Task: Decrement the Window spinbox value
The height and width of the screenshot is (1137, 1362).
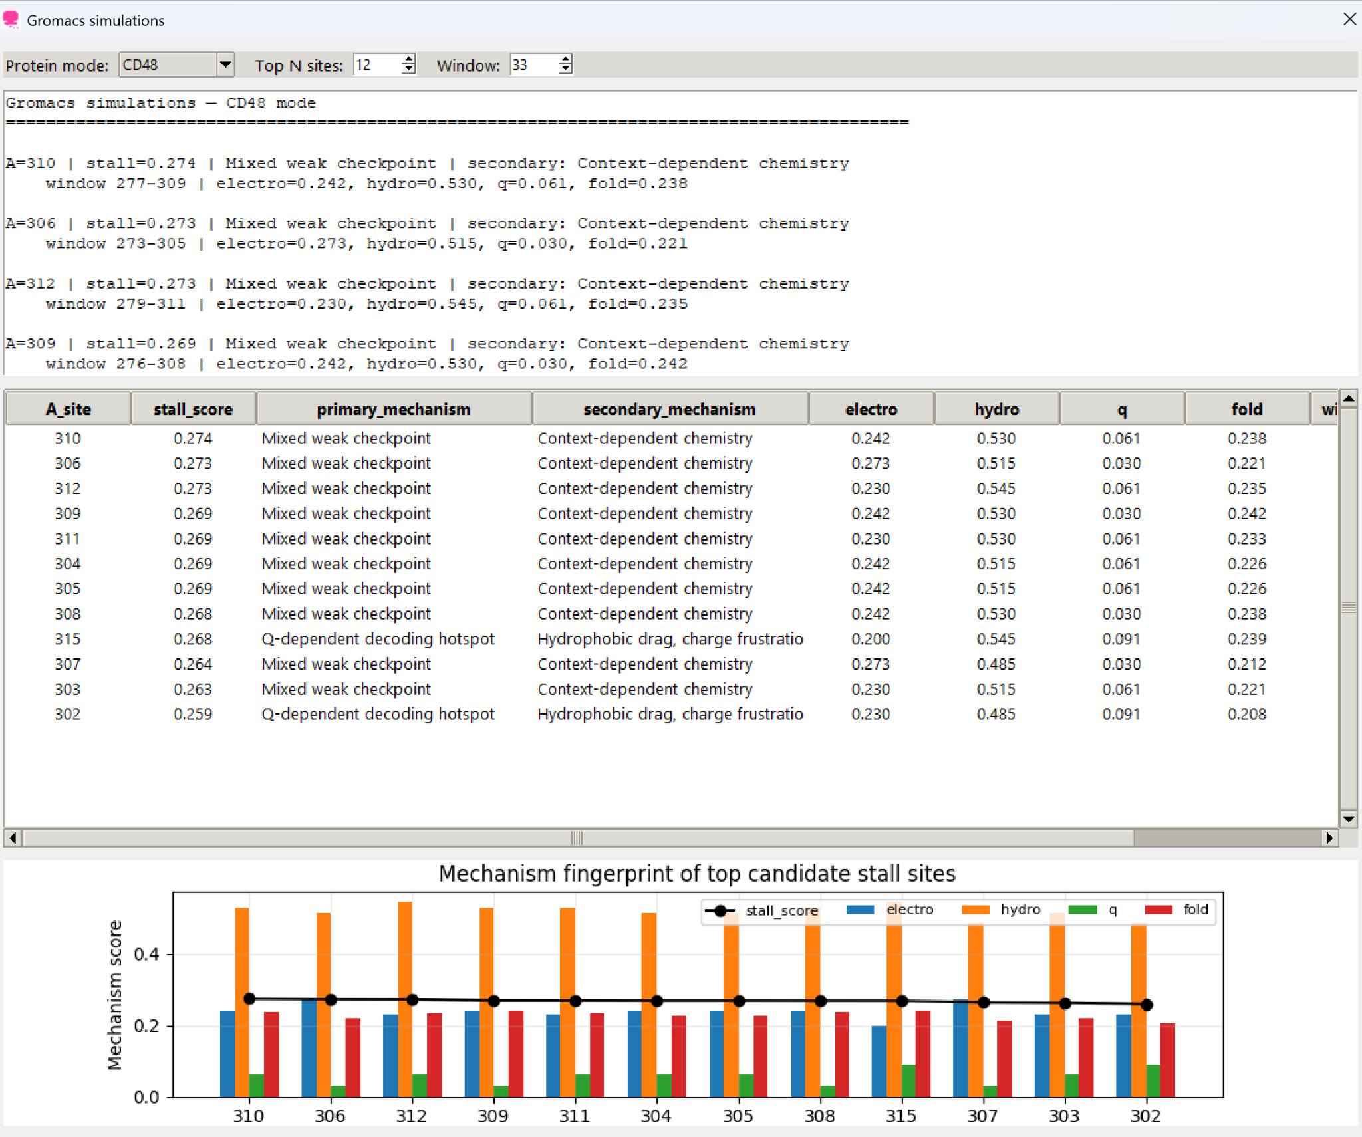Action: click(565, 70)
